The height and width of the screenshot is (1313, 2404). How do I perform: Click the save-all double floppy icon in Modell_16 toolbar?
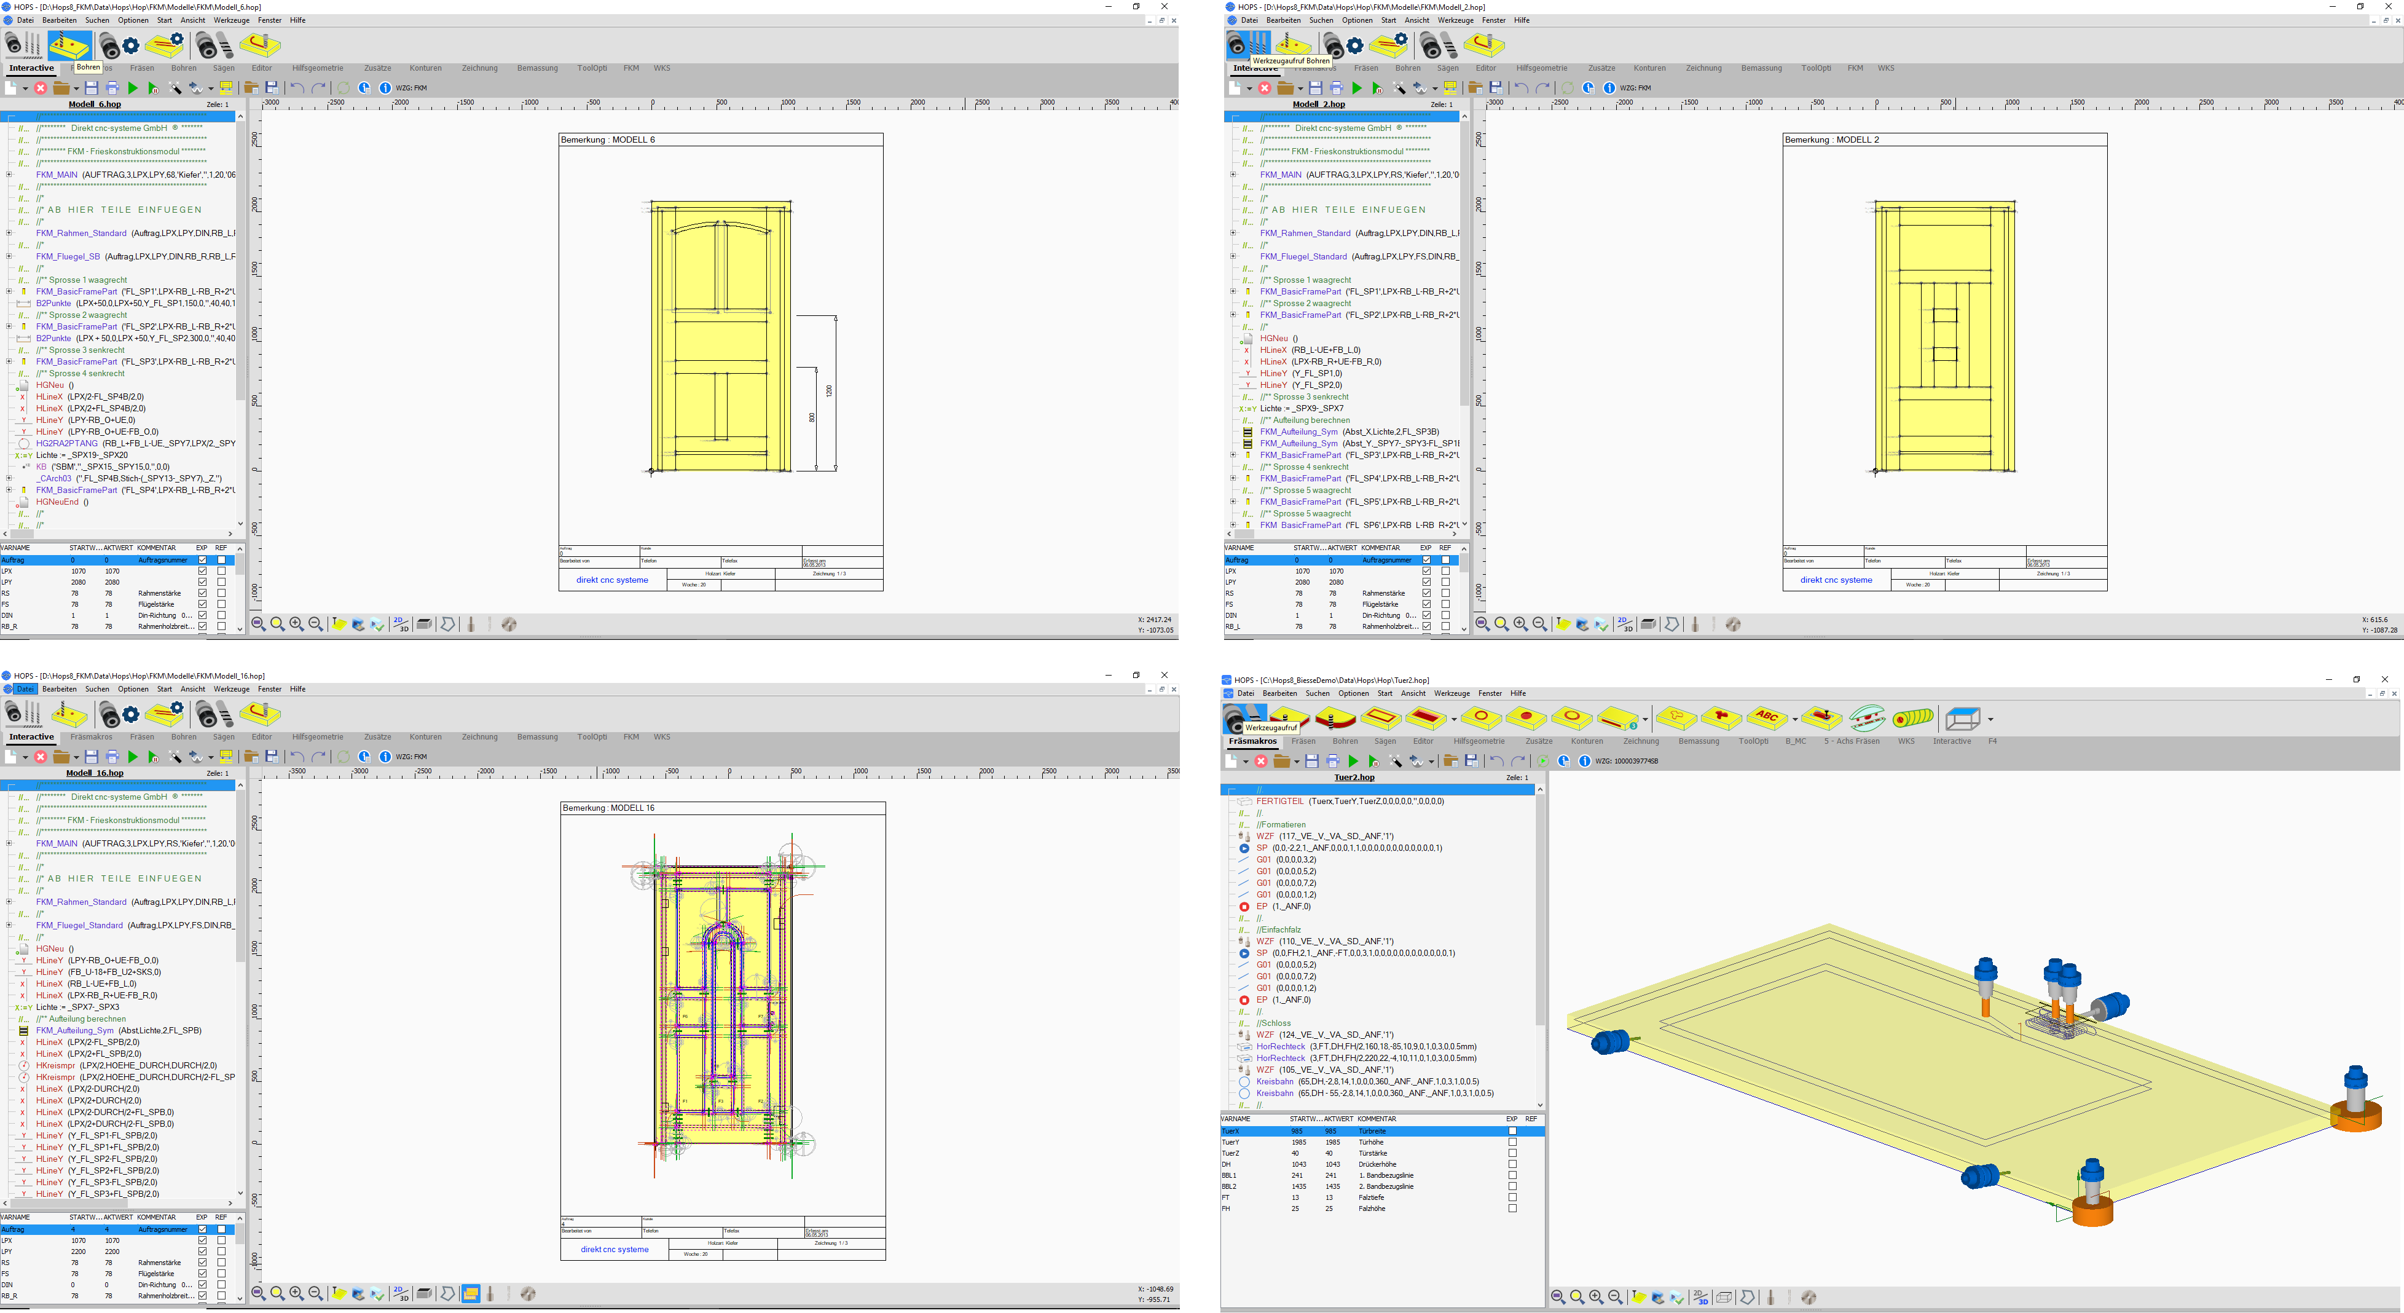click(x=272, y=757)
